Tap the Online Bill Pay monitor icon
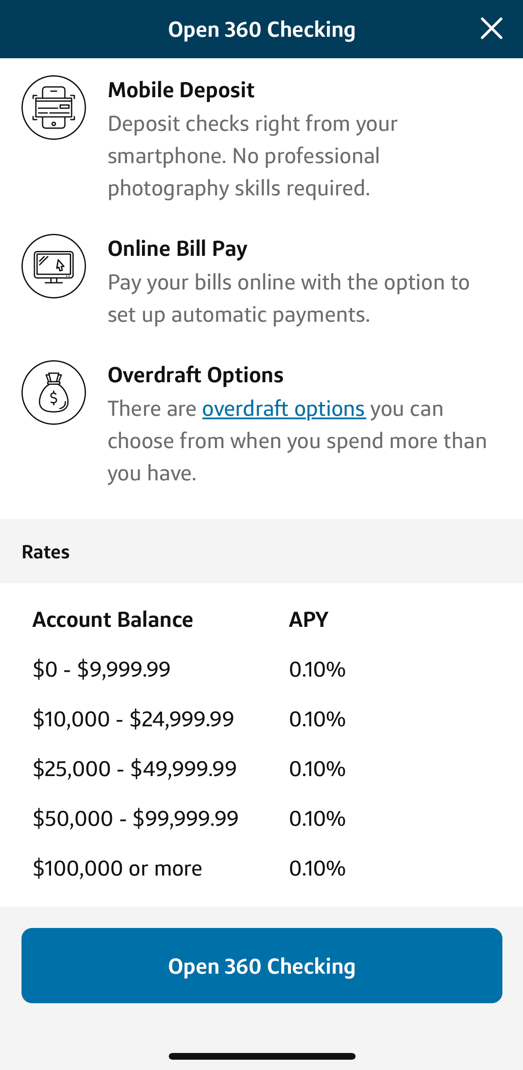The image size is (523, 1070). 54,266
